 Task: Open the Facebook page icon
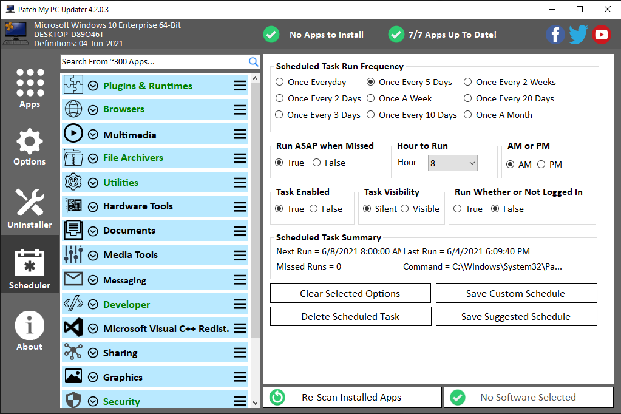[x=555, y=35]
